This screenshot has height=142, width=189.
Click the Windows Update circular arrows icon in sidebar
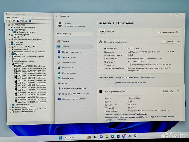tap(59, 99)
